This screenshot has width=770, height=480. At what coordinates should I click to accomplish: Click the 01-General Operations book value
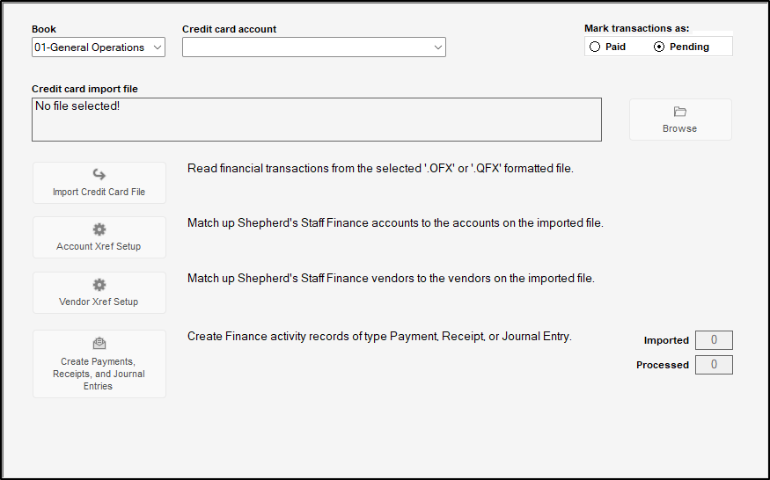point(89,47)
